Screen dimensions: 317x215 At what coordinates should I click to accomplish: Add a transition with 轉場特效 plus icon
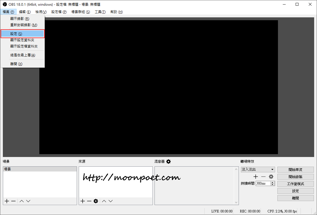click(x=256, y=177)
